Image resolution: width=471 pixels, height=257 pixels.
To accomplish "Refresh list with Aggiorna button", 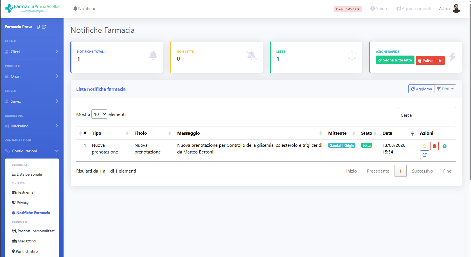I will click(421, 89).
